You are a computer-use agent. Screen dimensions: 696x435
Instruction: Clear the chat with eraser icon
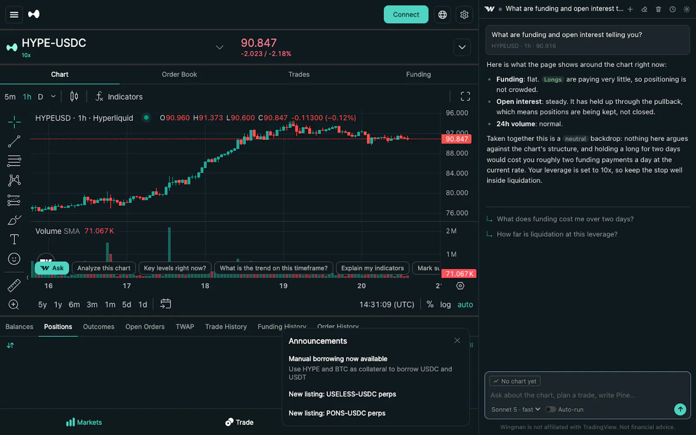click(x=644, y=9)
